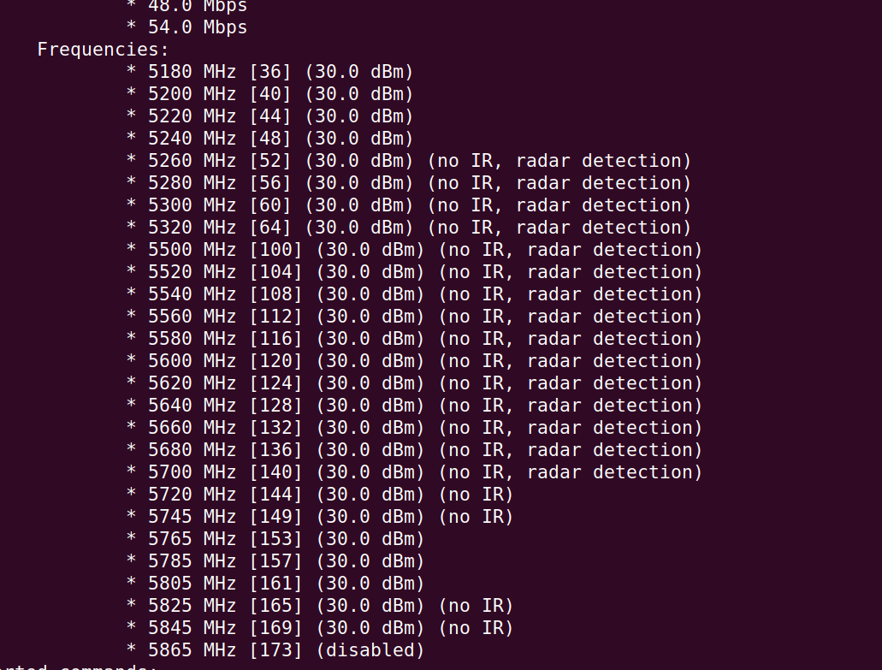This screenshot has width=882, height=670.
Task: Click the 5660 MHz [132] line
Action: [x=415, y=428]
